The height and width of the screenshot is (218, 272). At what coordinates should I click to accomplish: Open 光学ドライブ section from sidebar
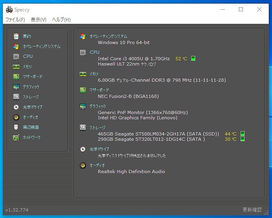coord(32,107)
